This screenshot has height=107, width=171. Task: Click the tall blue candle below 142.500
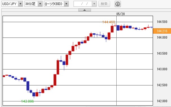[x=28, y=86]
